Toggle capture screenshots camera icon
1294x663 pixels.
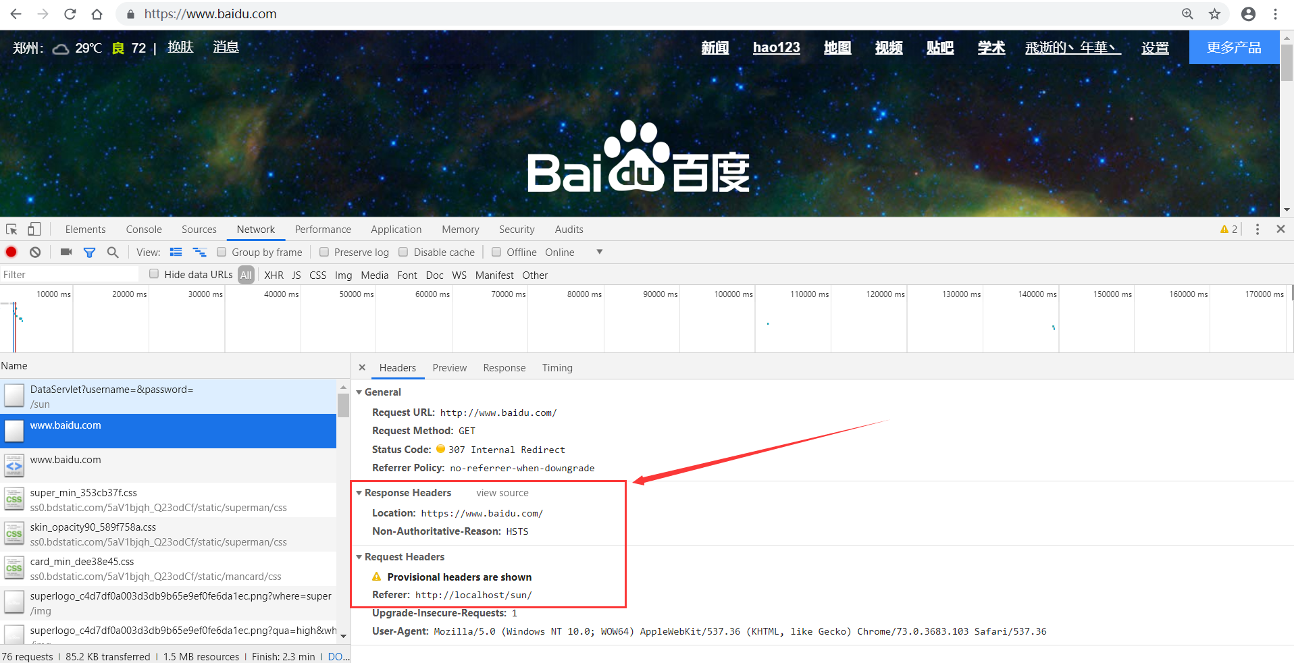(66, 252)
